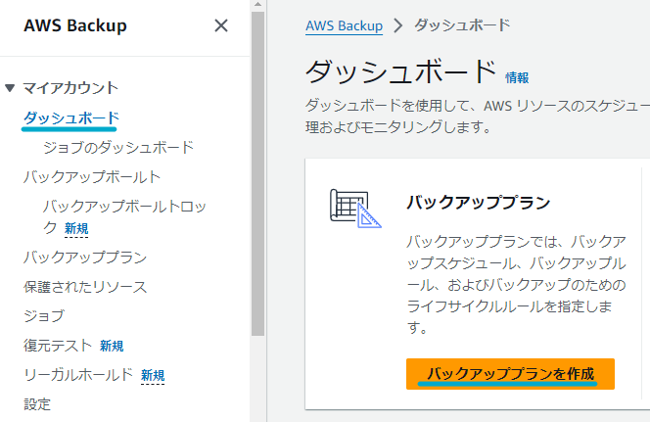Image resolution: width=650 pixels, height=422 pixels.
Task: Click the 新規 badge under バックアップボールトロック
Action: (76, 229)
